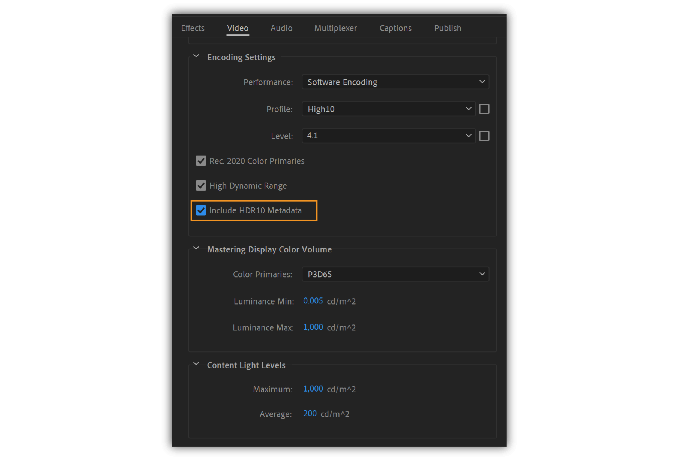Click the Color Primaries: label
This screenshot has width=679, height=461.
tap(262, 274)
